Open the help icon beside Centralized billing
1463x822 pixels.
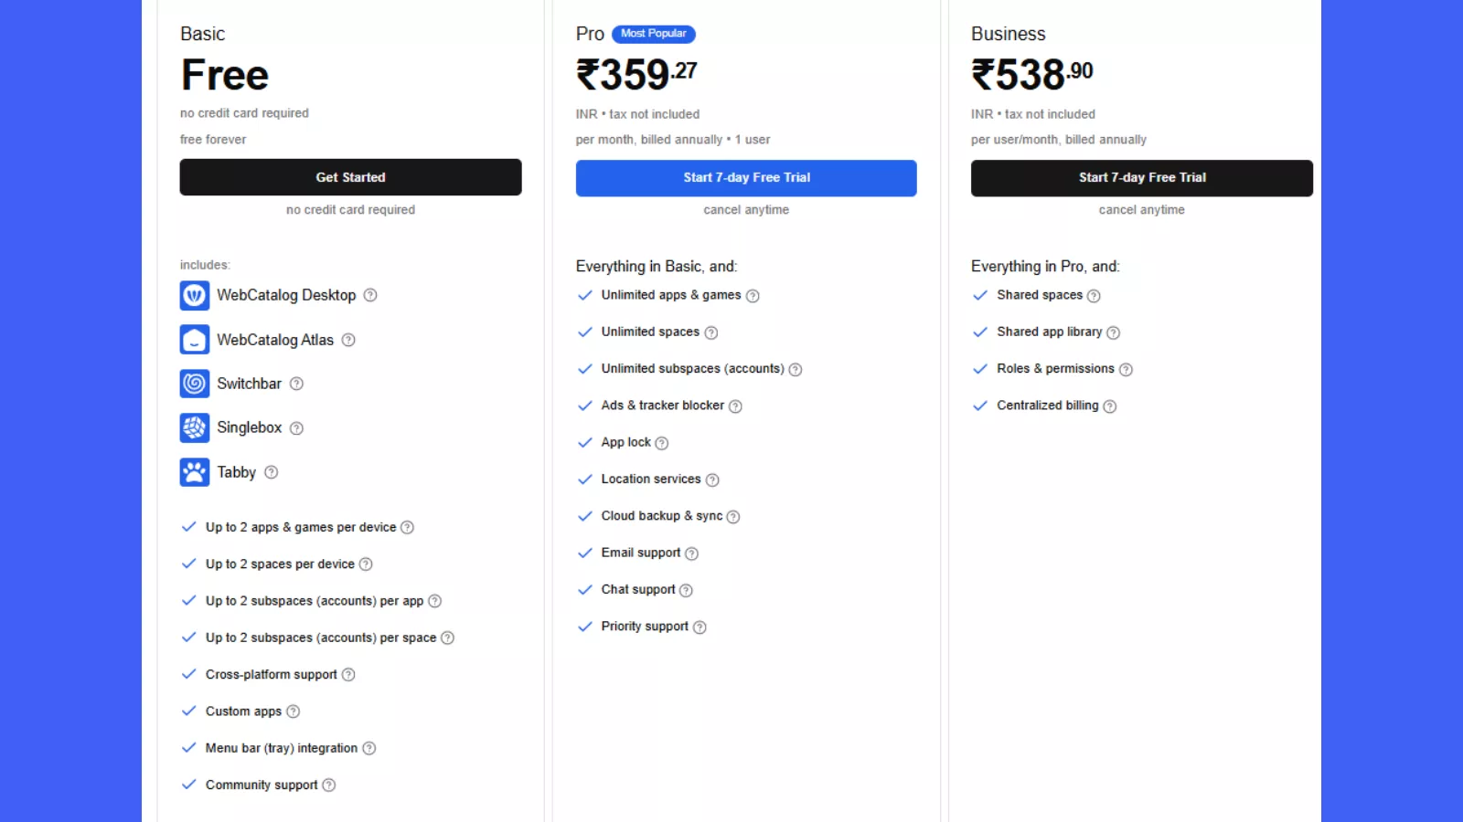click(x=1110, y=406)
